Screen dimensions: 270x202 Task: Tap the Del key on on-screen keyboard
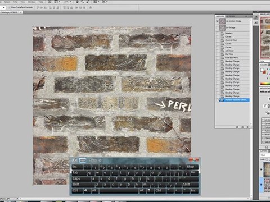point(195,173)
